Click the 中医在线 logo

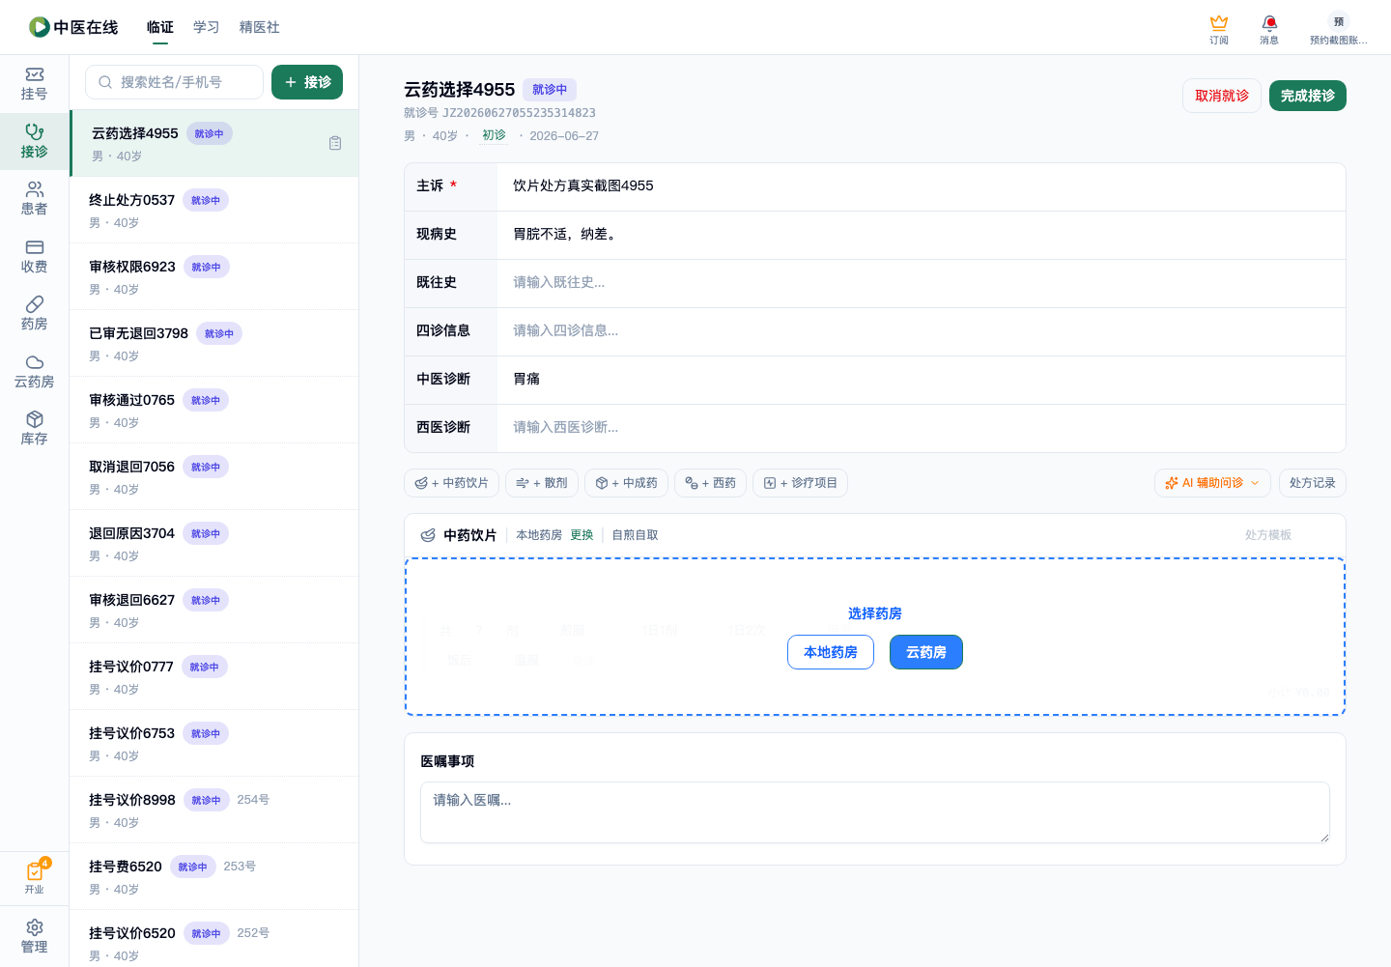point(73,27)
